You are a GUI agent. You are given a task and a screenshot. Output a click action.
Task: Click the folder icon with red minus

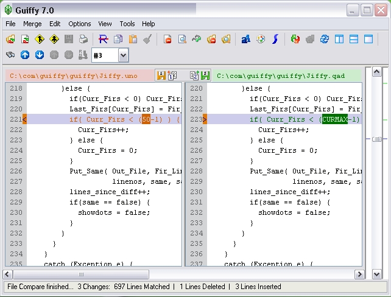click(211, 39)
